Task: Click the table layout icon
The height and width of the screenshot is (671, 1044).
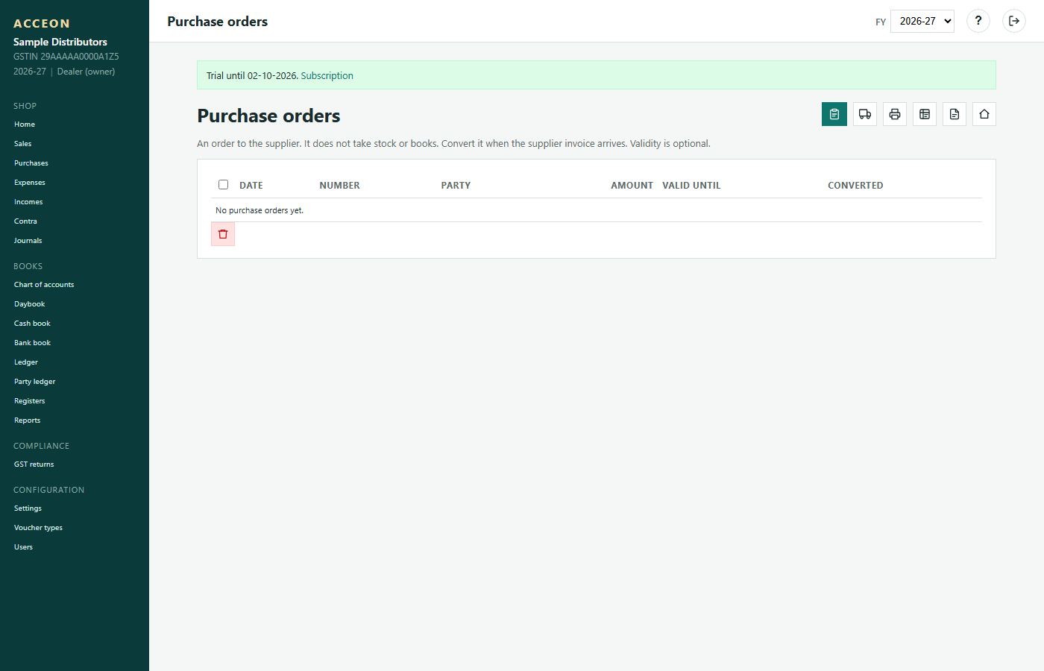Action: coord(925,114)
